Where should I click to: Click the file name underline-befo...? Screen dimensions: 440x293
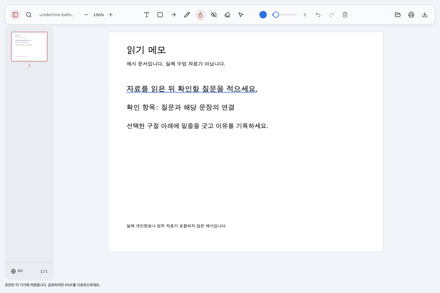coord(57,15)
